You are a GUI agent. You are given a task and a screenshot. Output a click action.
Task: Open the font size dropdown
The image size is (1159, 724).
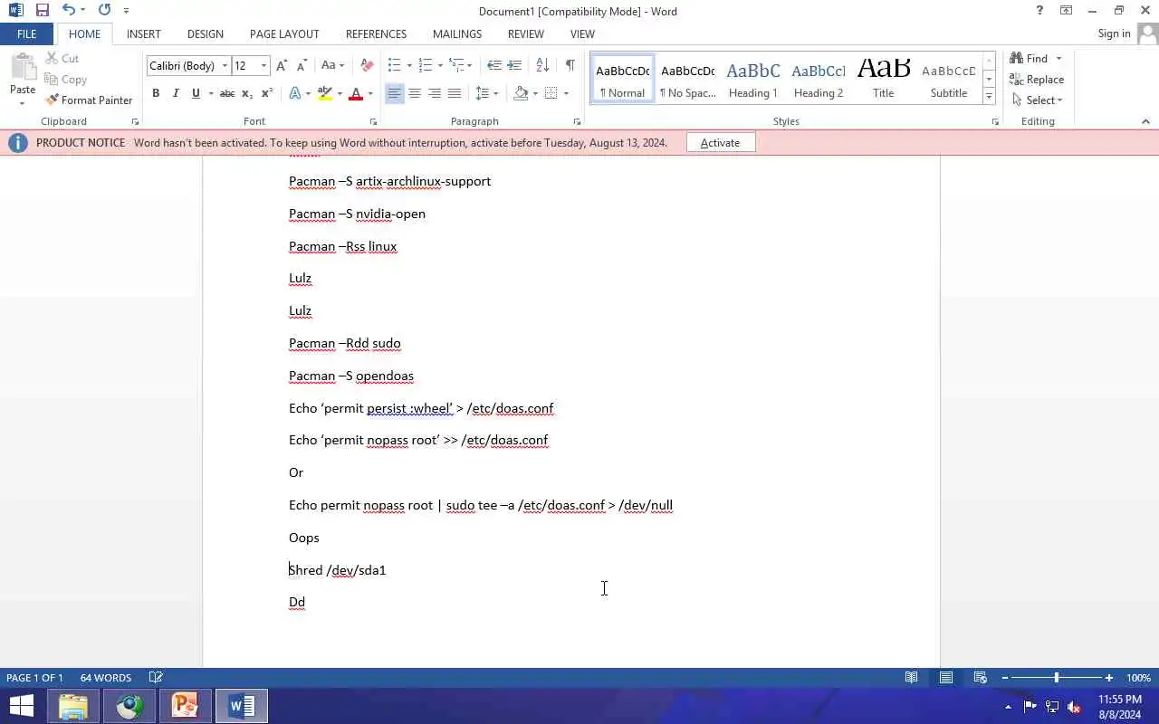(263, 65)
